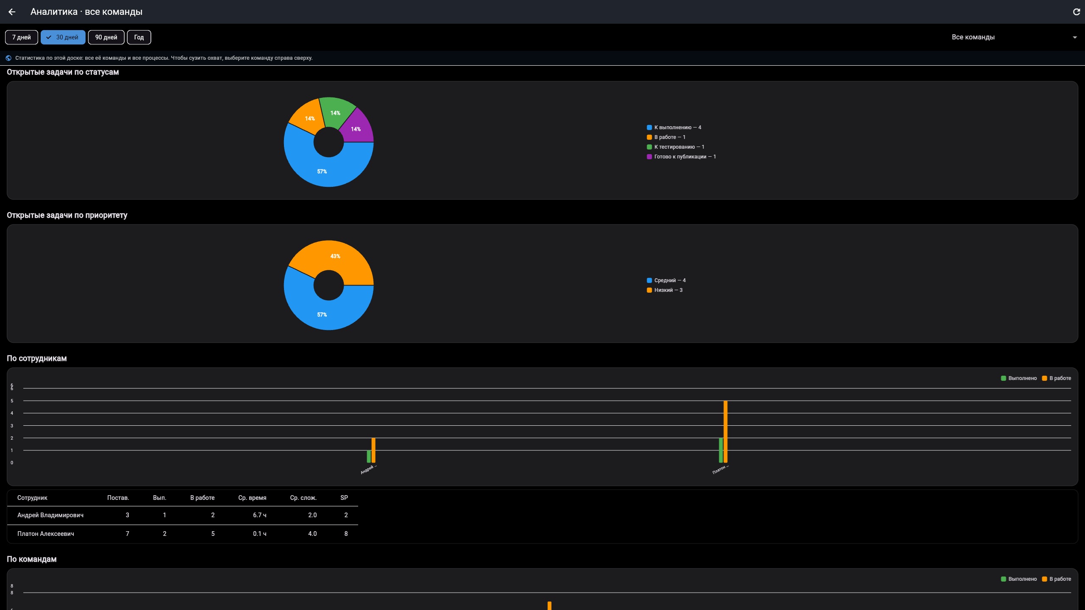Click the Готово к публикации — 1 legend
This screenshot has width=1085, height=610.
[681, 157]
